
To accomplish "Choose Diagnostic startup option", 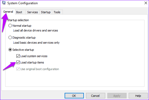I will point(10,38).
